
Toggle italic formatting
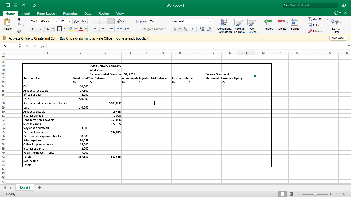point(41,29)
